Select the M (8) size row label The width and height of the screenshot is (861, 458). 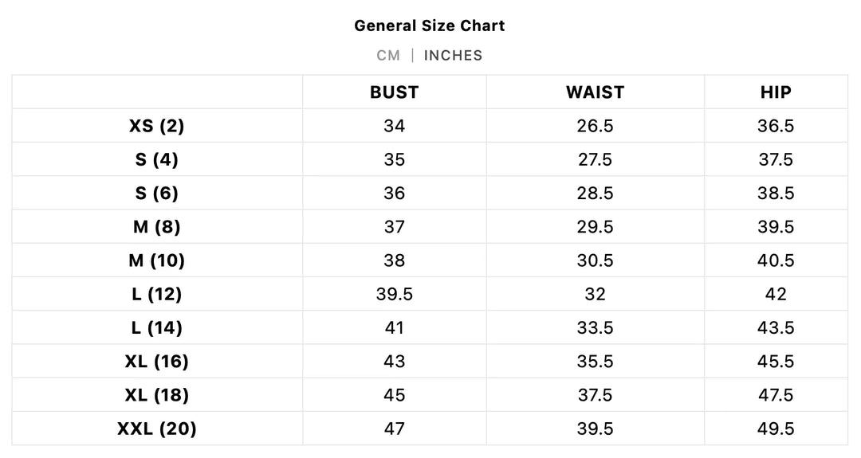(156, 227)
